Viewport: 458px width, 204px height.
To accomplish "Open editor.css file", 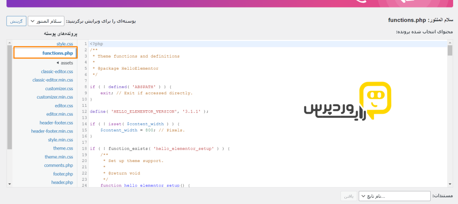I will tap(64, 105).
